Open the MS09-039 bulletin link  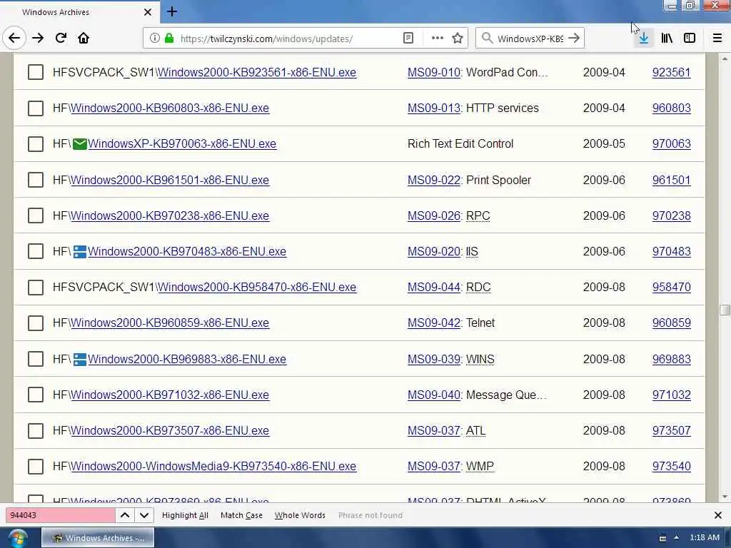pyautogui.click(x=433, y=360)
